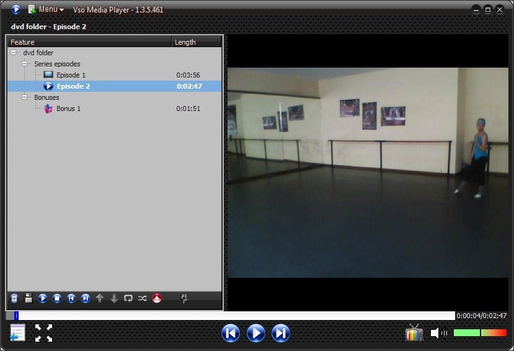Click the Episode 2 play icon
Image resolution: width=514 pixels, height=351 pixels.
tap(48, 86)
